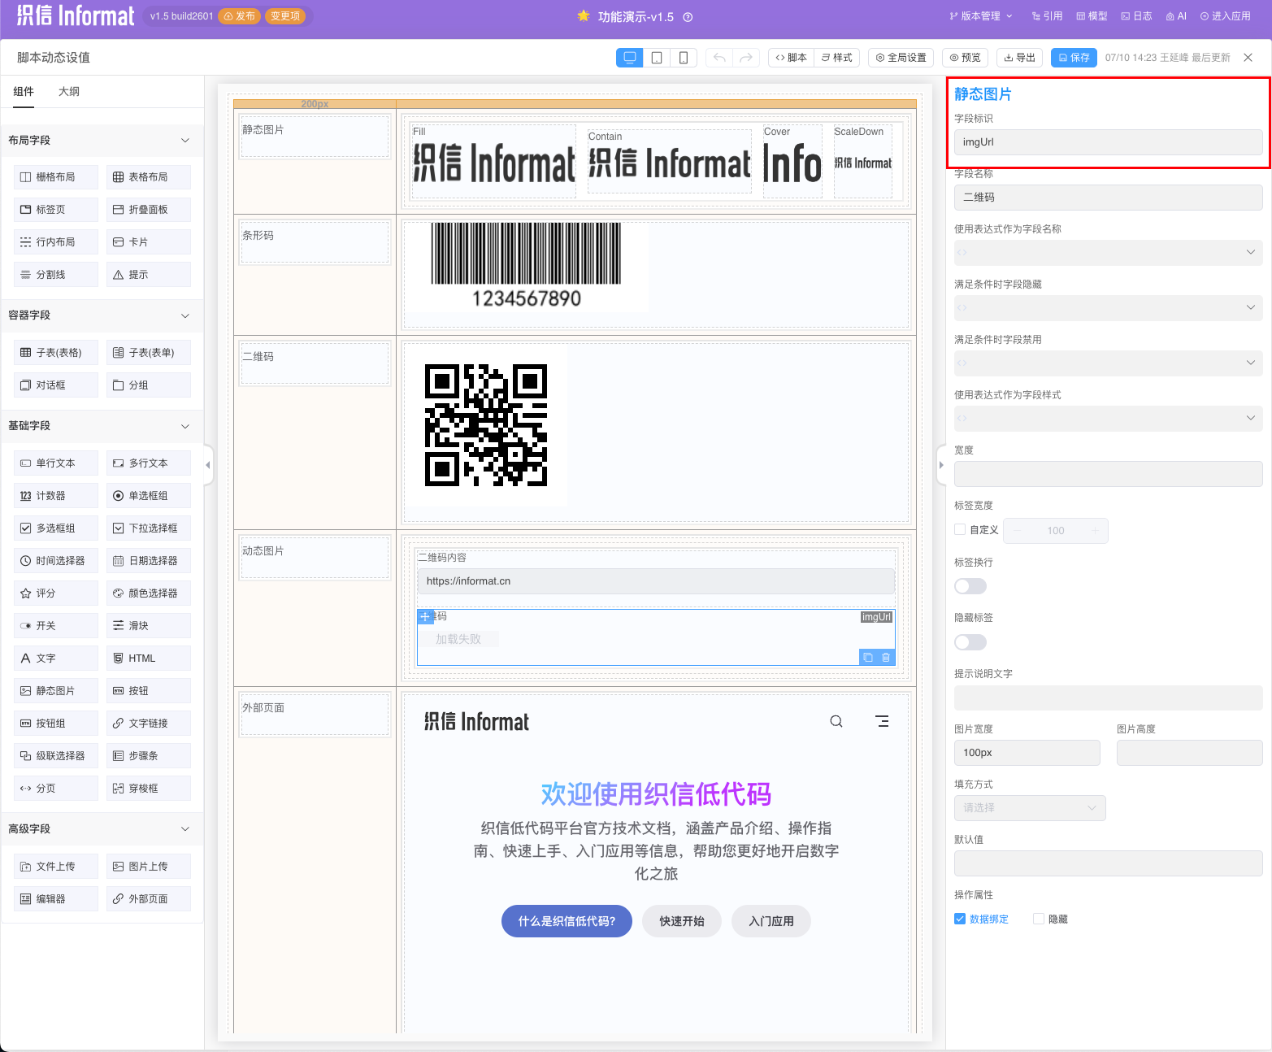
Task: Collapse the 布局字段 section
Action: click(x=185, y=141)
